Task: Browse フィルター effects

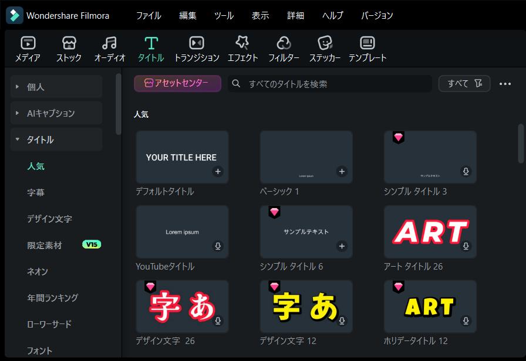Action: [x=284, y=48]
